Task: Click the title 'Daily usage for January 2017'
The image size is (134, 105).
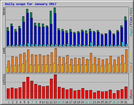Action: [x=31, y=4]
